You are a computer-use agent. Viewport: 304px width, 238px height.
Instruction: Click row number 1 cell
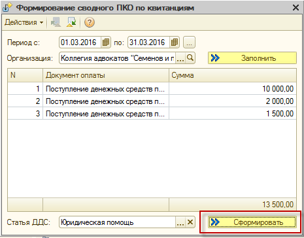click(25, 89)
